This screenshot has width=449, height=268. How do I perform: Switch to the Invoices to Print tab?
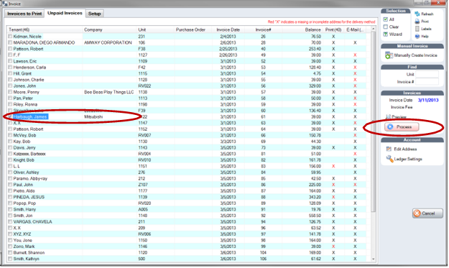click(24, 14)
